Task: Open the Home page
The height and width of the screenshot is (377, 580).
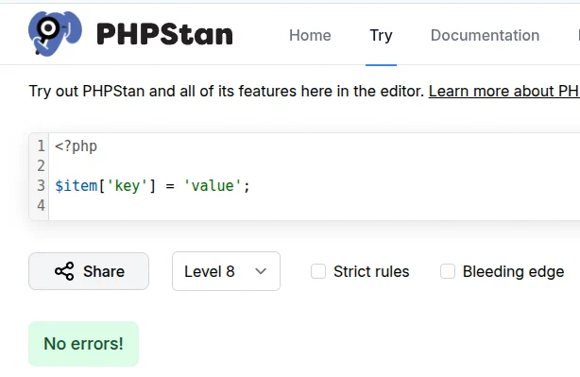Action: coord(310,36)
